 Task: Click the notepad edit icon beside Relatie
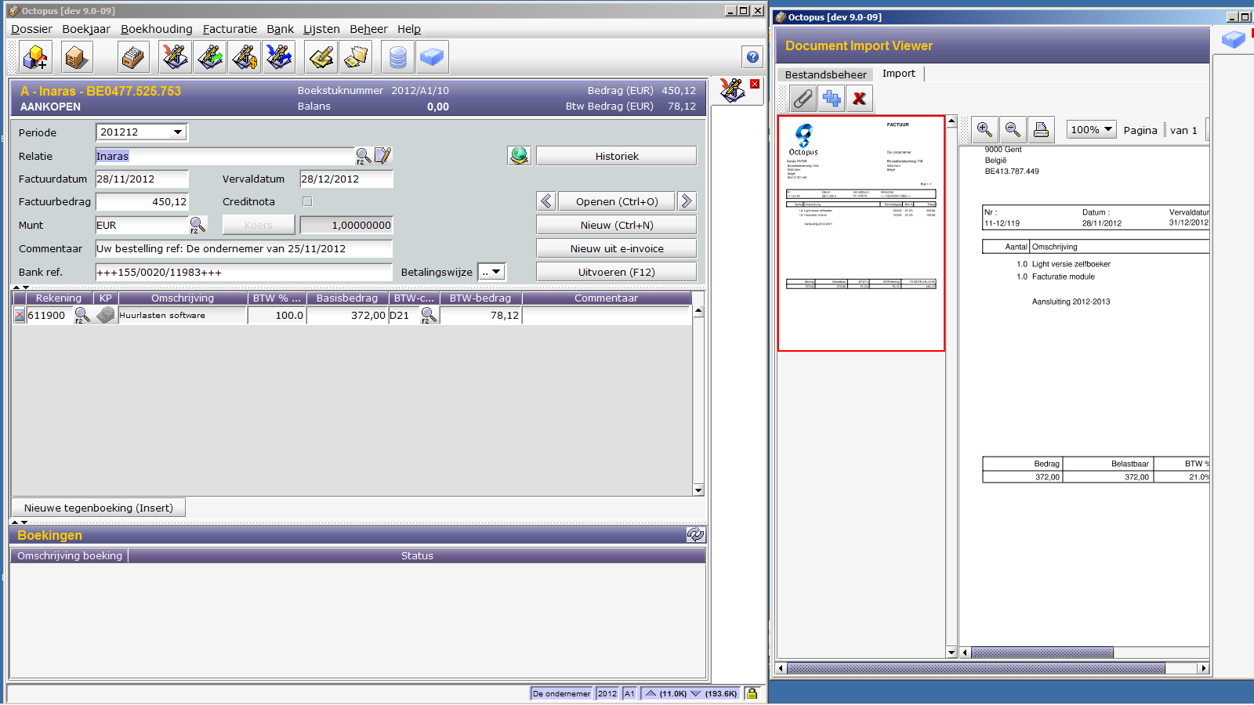tap(382, 156)
